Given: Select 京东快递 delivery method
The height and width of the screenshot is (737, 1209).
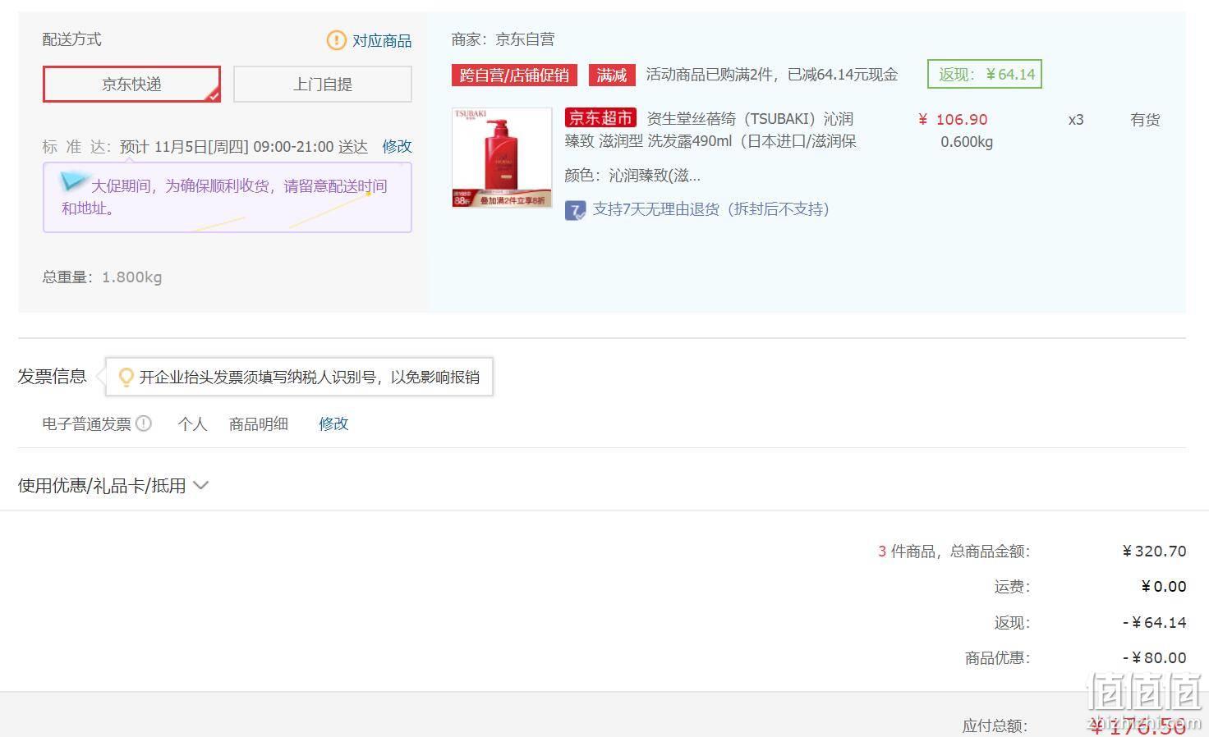Looking at the screenshot, I should [131, 84].
